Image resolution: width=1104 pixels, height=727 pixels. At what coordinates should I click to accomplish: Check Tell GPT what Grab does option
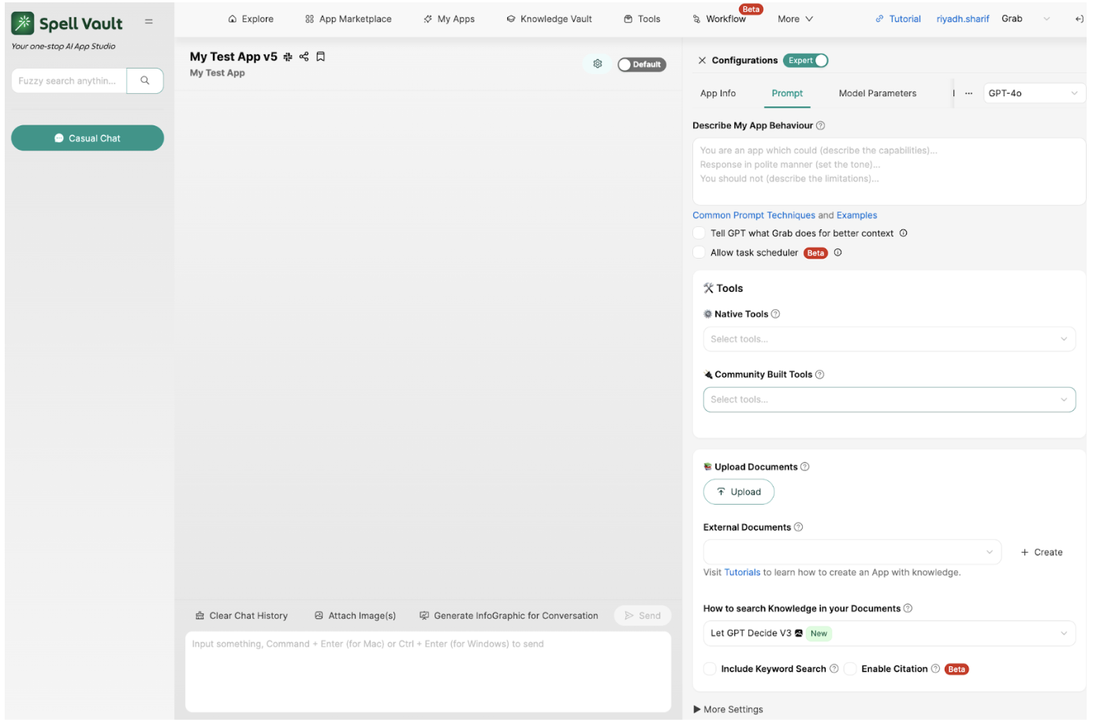[699, 233]
